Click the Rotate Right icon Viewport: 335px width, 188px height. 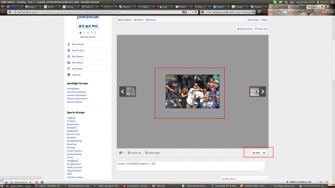pyautogui.click(x=146, y=153)
